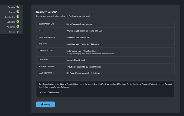The height and width of the screenshot is (116, 184).
Task: Select Active launch status radio
Action: click(93, 73)
